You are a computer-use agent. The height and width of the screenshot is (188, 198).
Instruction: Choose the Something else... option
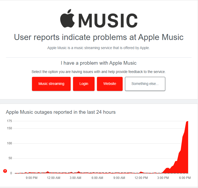(x=145, y=84)
